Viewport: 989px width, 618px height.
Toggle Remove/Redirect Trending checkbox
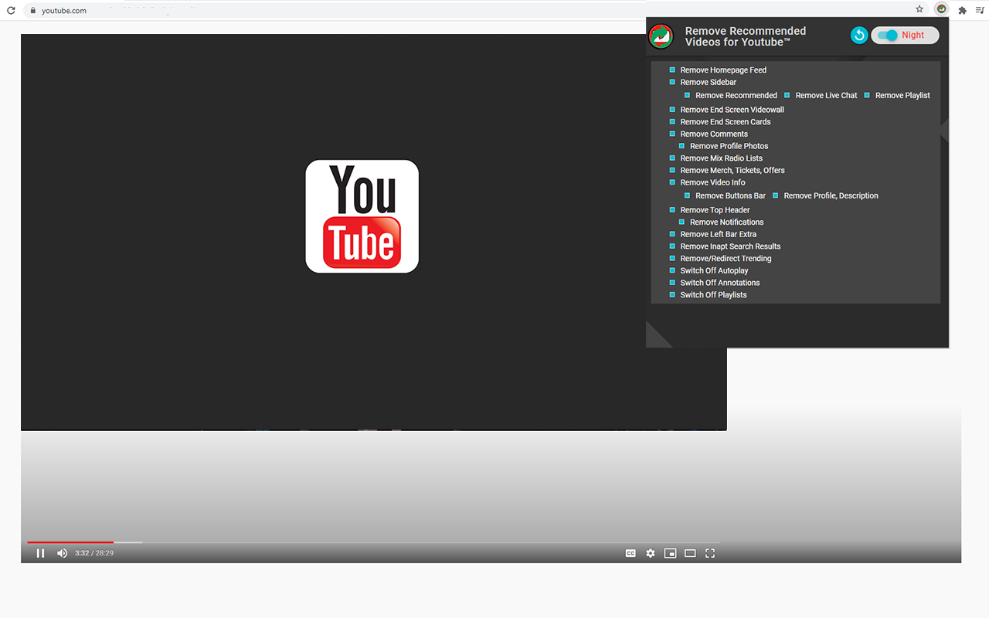(x=672, y=258)
